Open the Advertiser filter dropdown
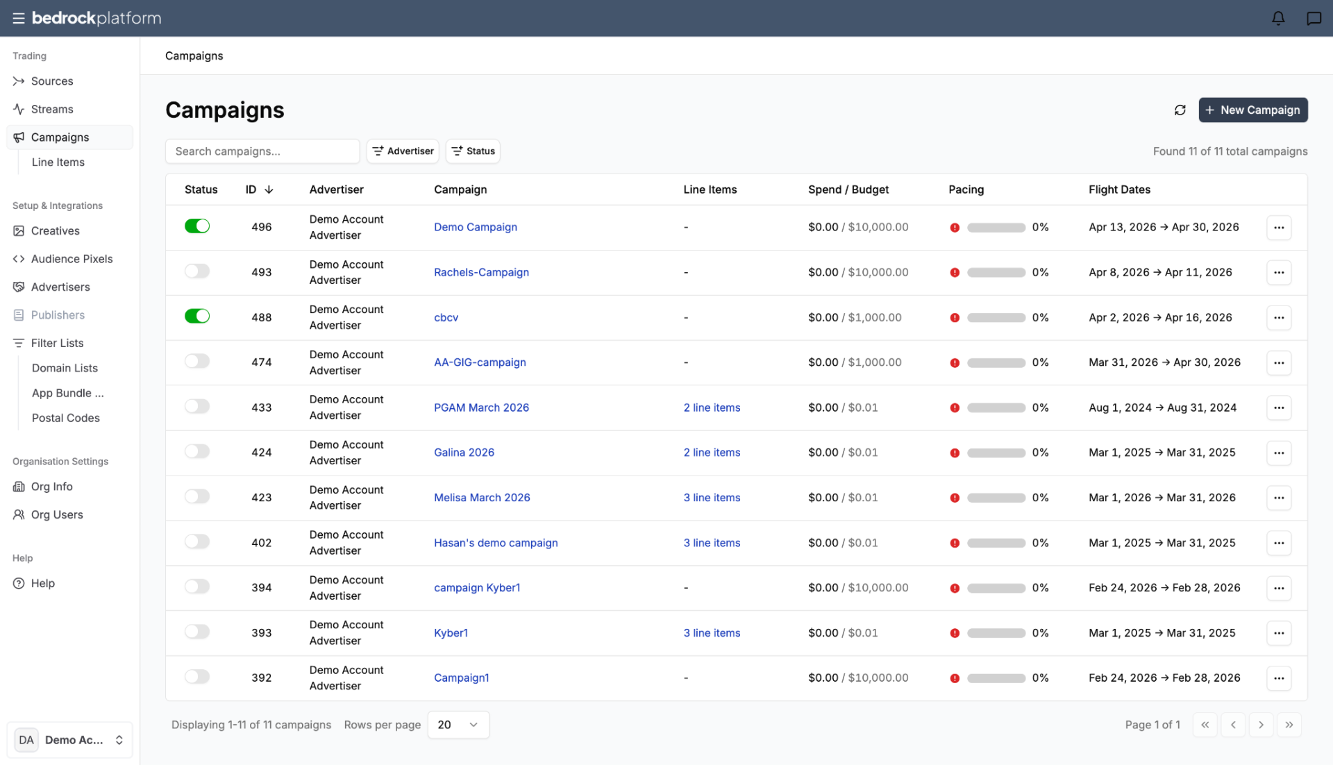 click(x=403, y=151)
